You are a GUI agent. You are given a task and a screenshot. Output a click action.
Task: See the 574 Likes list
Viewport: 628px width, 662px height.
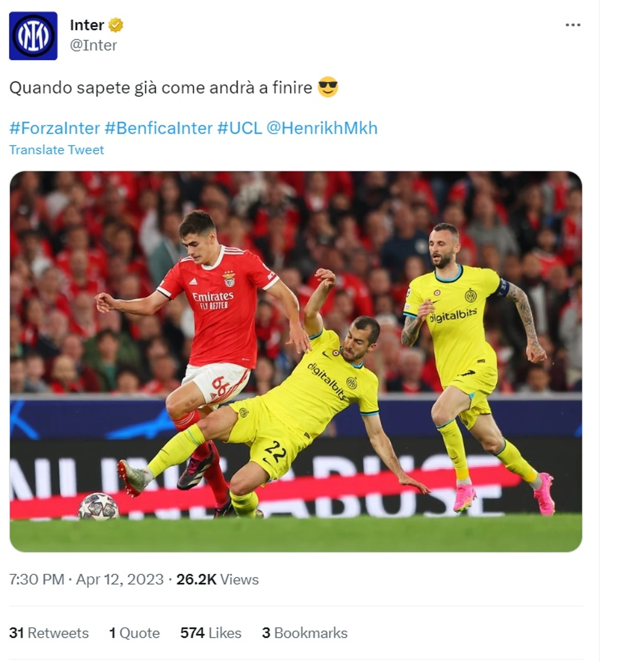coord(211,633)
